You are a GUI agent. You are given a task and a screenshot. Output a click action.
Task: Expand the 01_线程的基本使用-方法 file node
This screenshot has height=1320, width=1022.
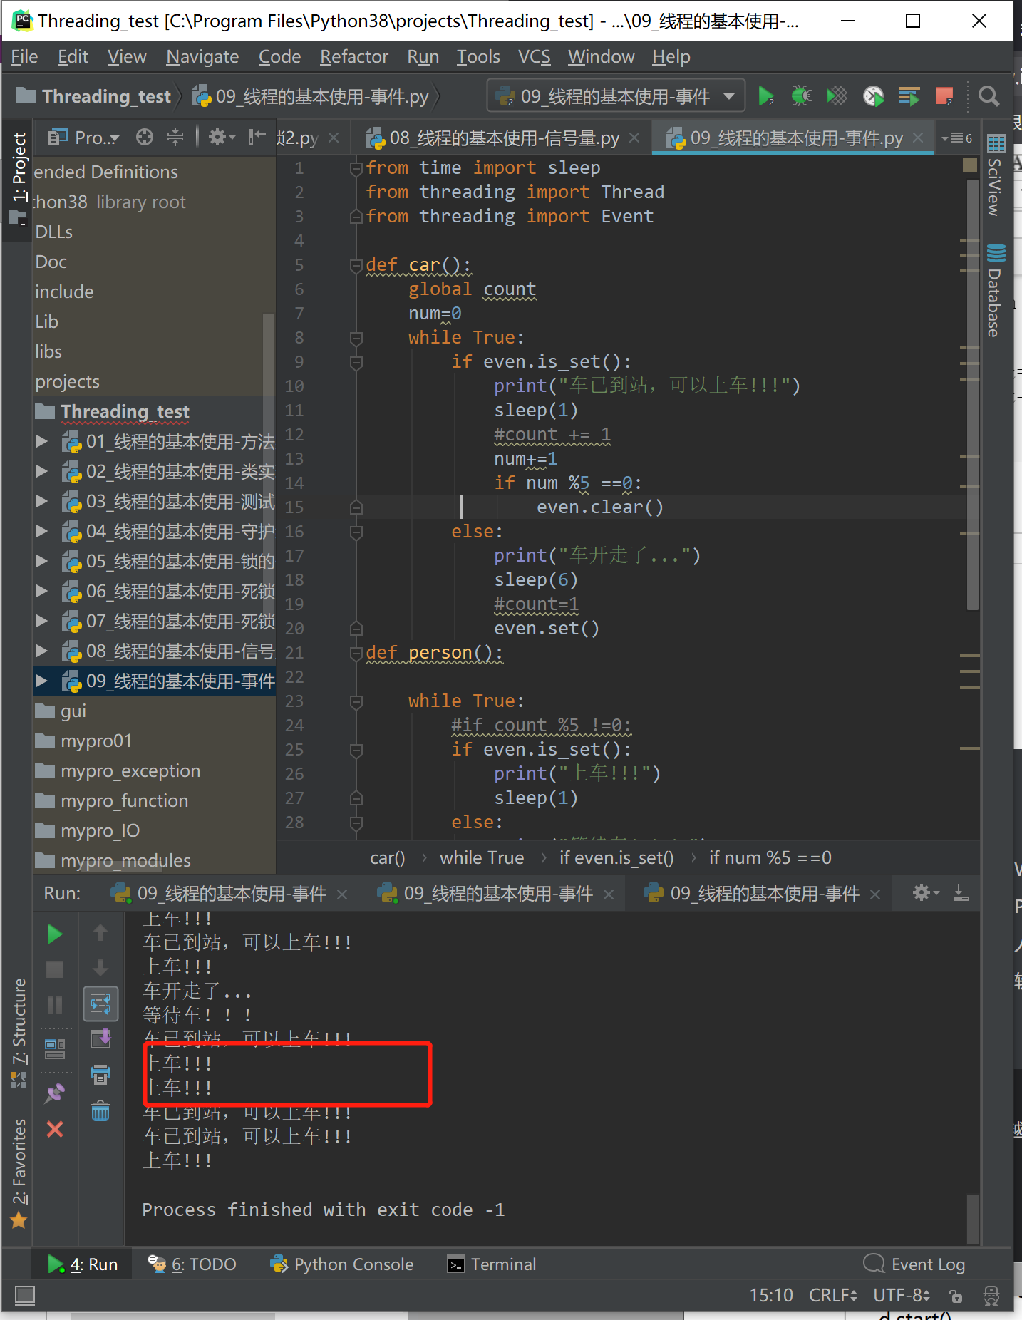point(42,441)
